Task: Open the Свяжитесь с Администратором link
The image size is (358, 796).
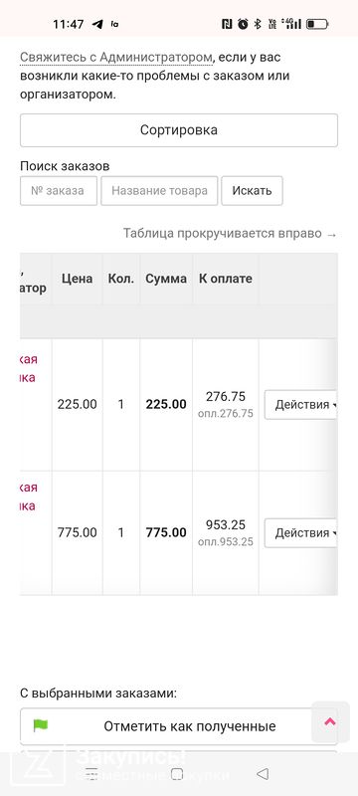Action: pyautogui.click(x=115, y=58)
